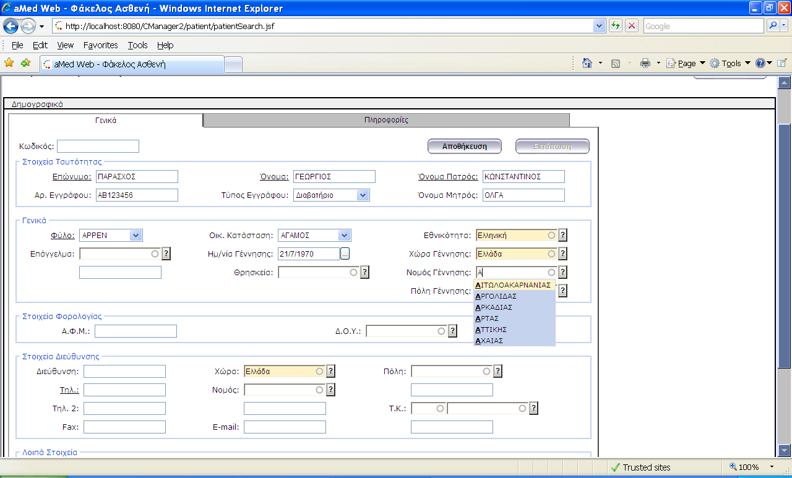Click the Α.Φ.Μ. input field

pos(136,331)
